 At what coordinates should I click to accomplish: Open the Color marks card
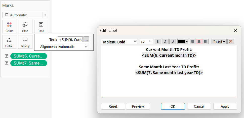click(9, 27)
